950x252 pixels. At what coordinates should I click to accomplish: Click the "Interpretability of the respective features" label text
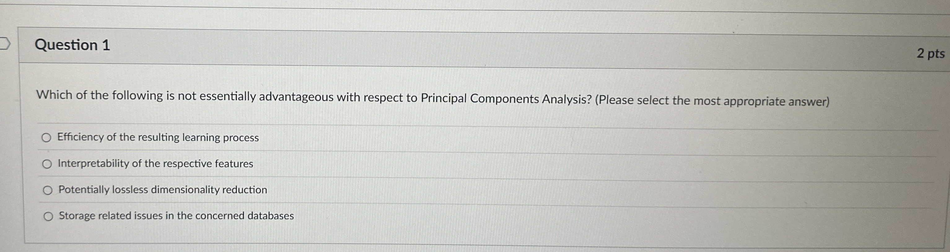click(x=155, y=164)
